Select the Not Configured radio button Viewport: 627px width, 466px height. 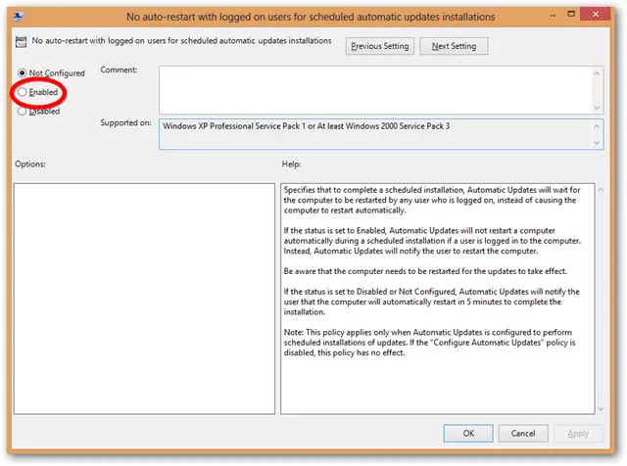(x=22, y=73)
